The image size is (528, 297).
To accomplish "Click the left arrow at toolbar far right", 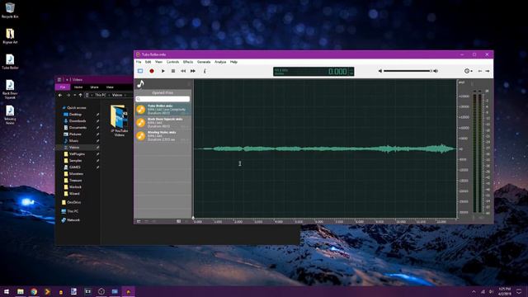I will 480,71.
